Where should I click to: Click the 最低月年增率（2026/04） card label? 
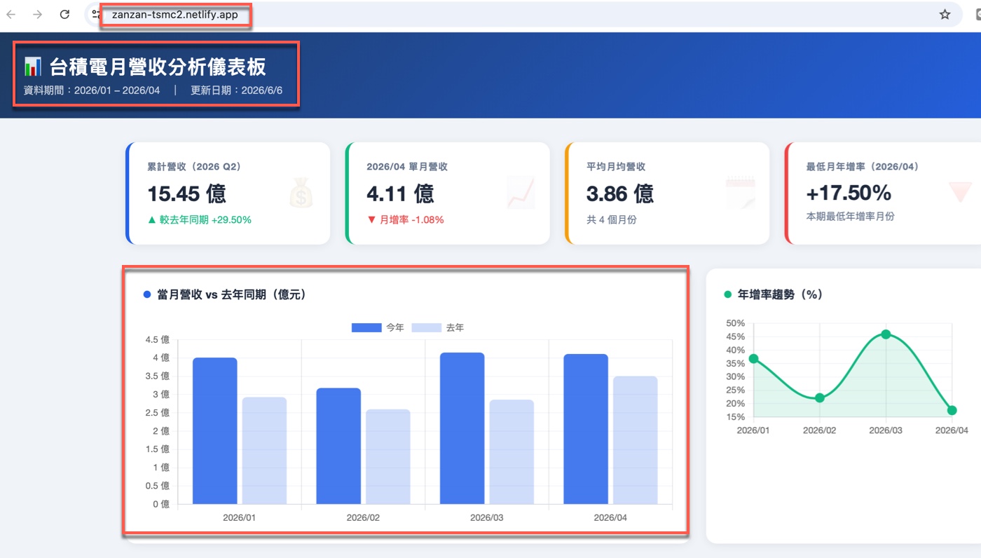coord(863,167)
